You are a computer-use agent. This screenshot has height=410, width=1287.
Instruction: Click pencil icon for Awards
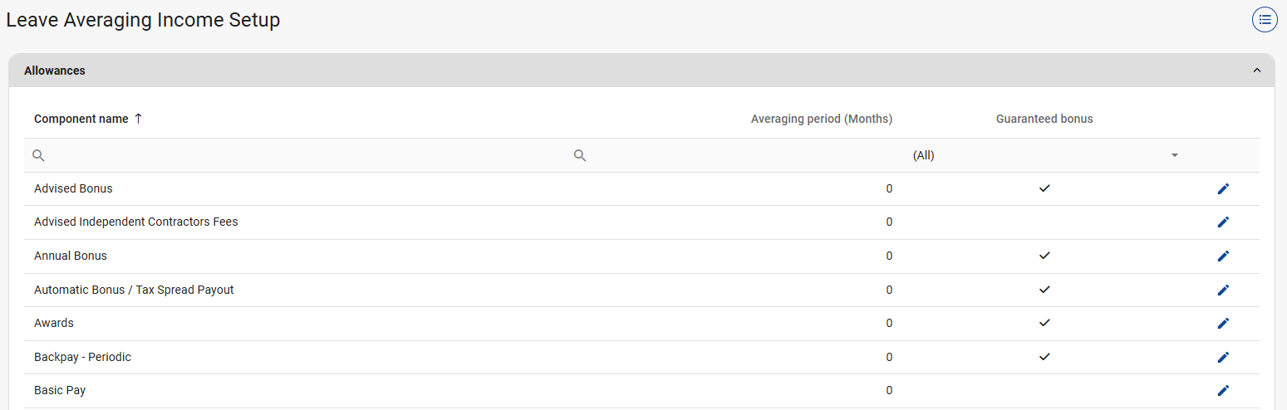pyautogui.click(x=1223, y=324)
